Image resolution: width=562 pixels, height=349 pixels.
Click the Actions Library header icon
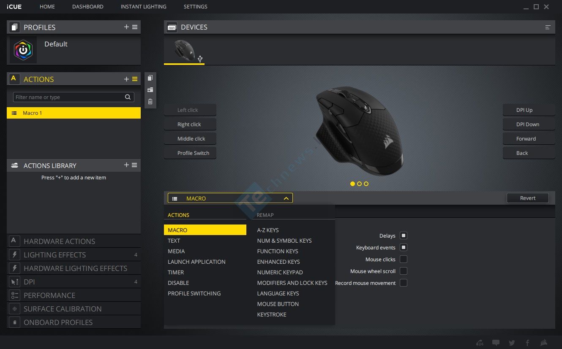click(15, 165)
